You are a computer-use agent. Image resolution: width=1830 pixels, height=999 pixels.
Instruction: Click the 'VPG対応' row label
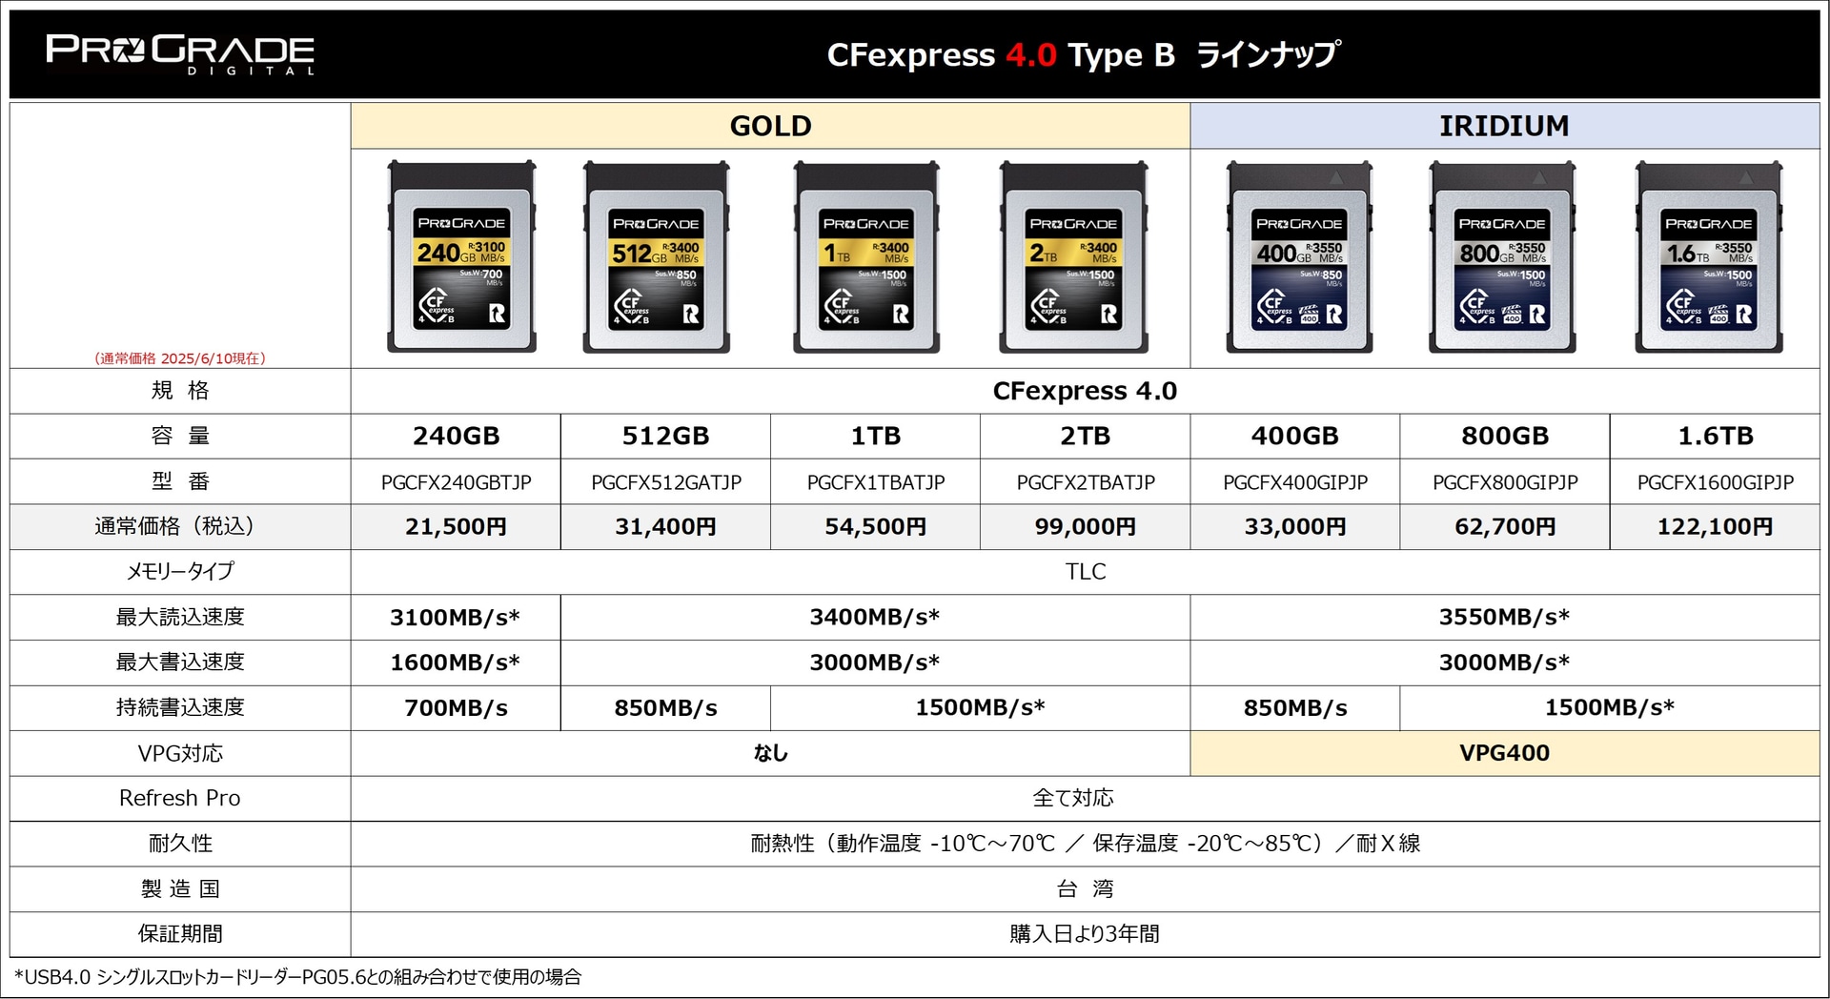[180, 753]
